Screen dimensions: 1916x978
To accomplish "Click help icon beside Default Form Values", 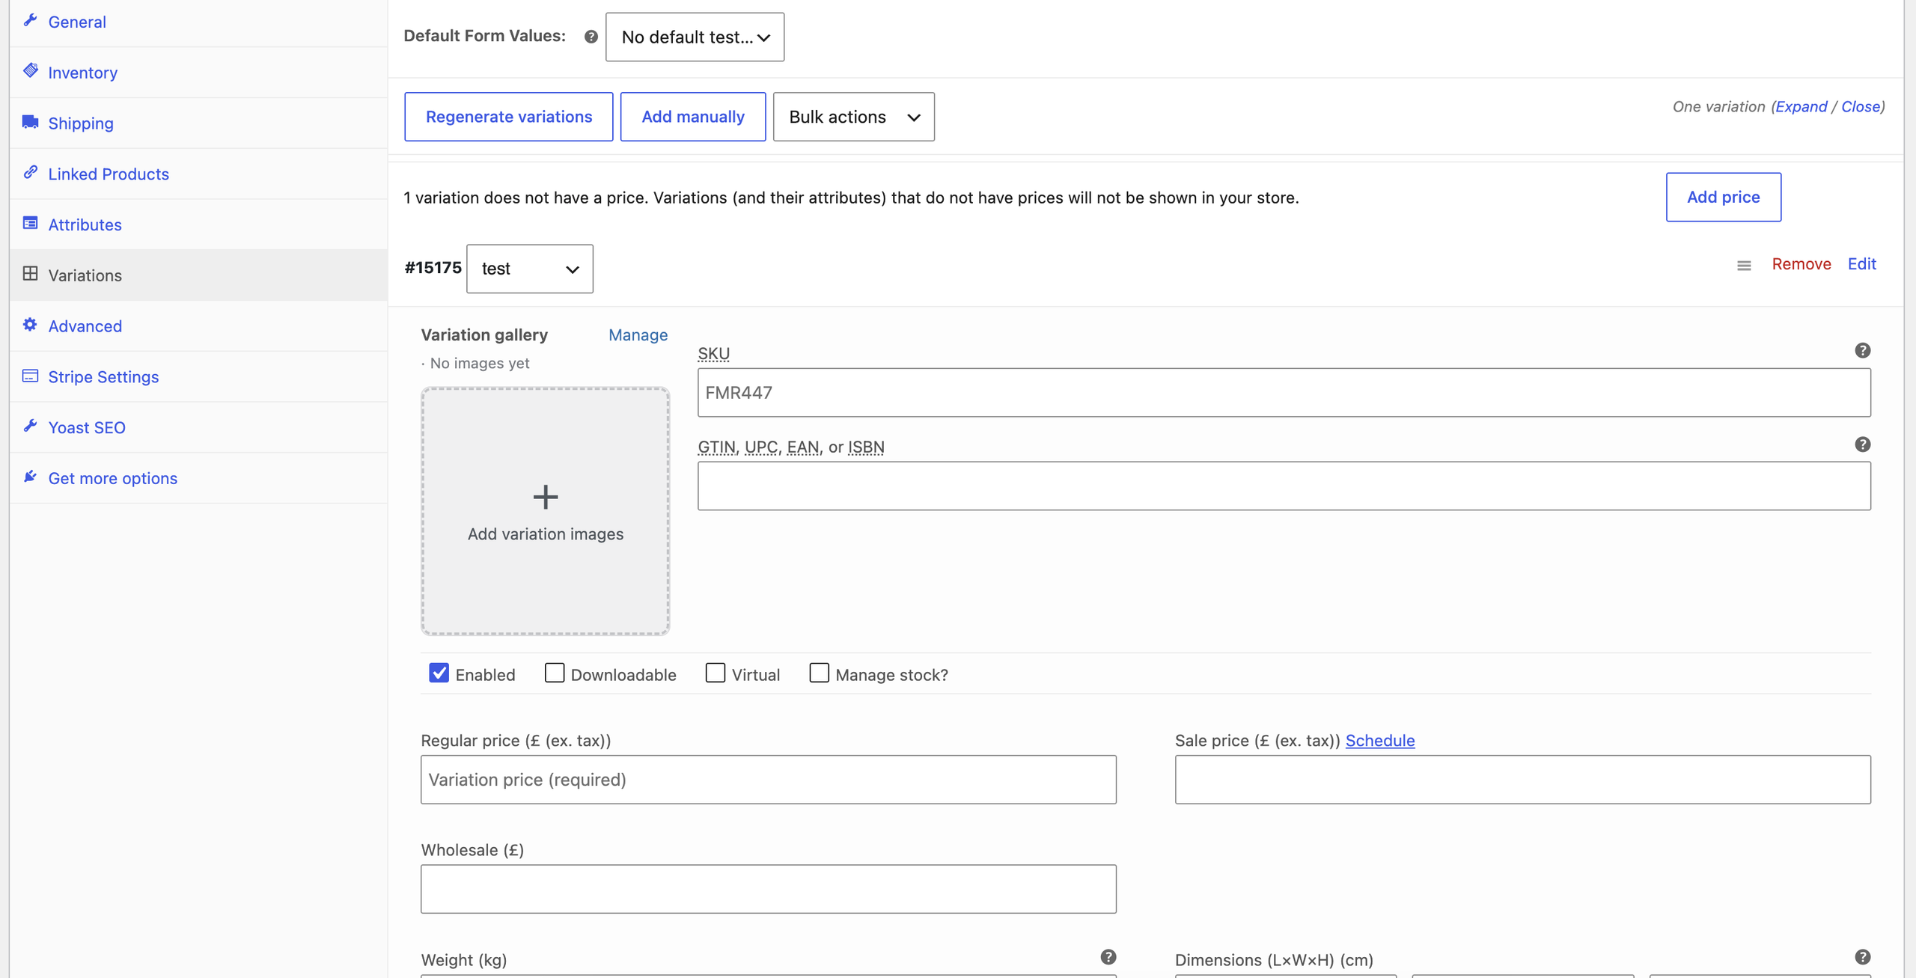I will pos(591,37).
